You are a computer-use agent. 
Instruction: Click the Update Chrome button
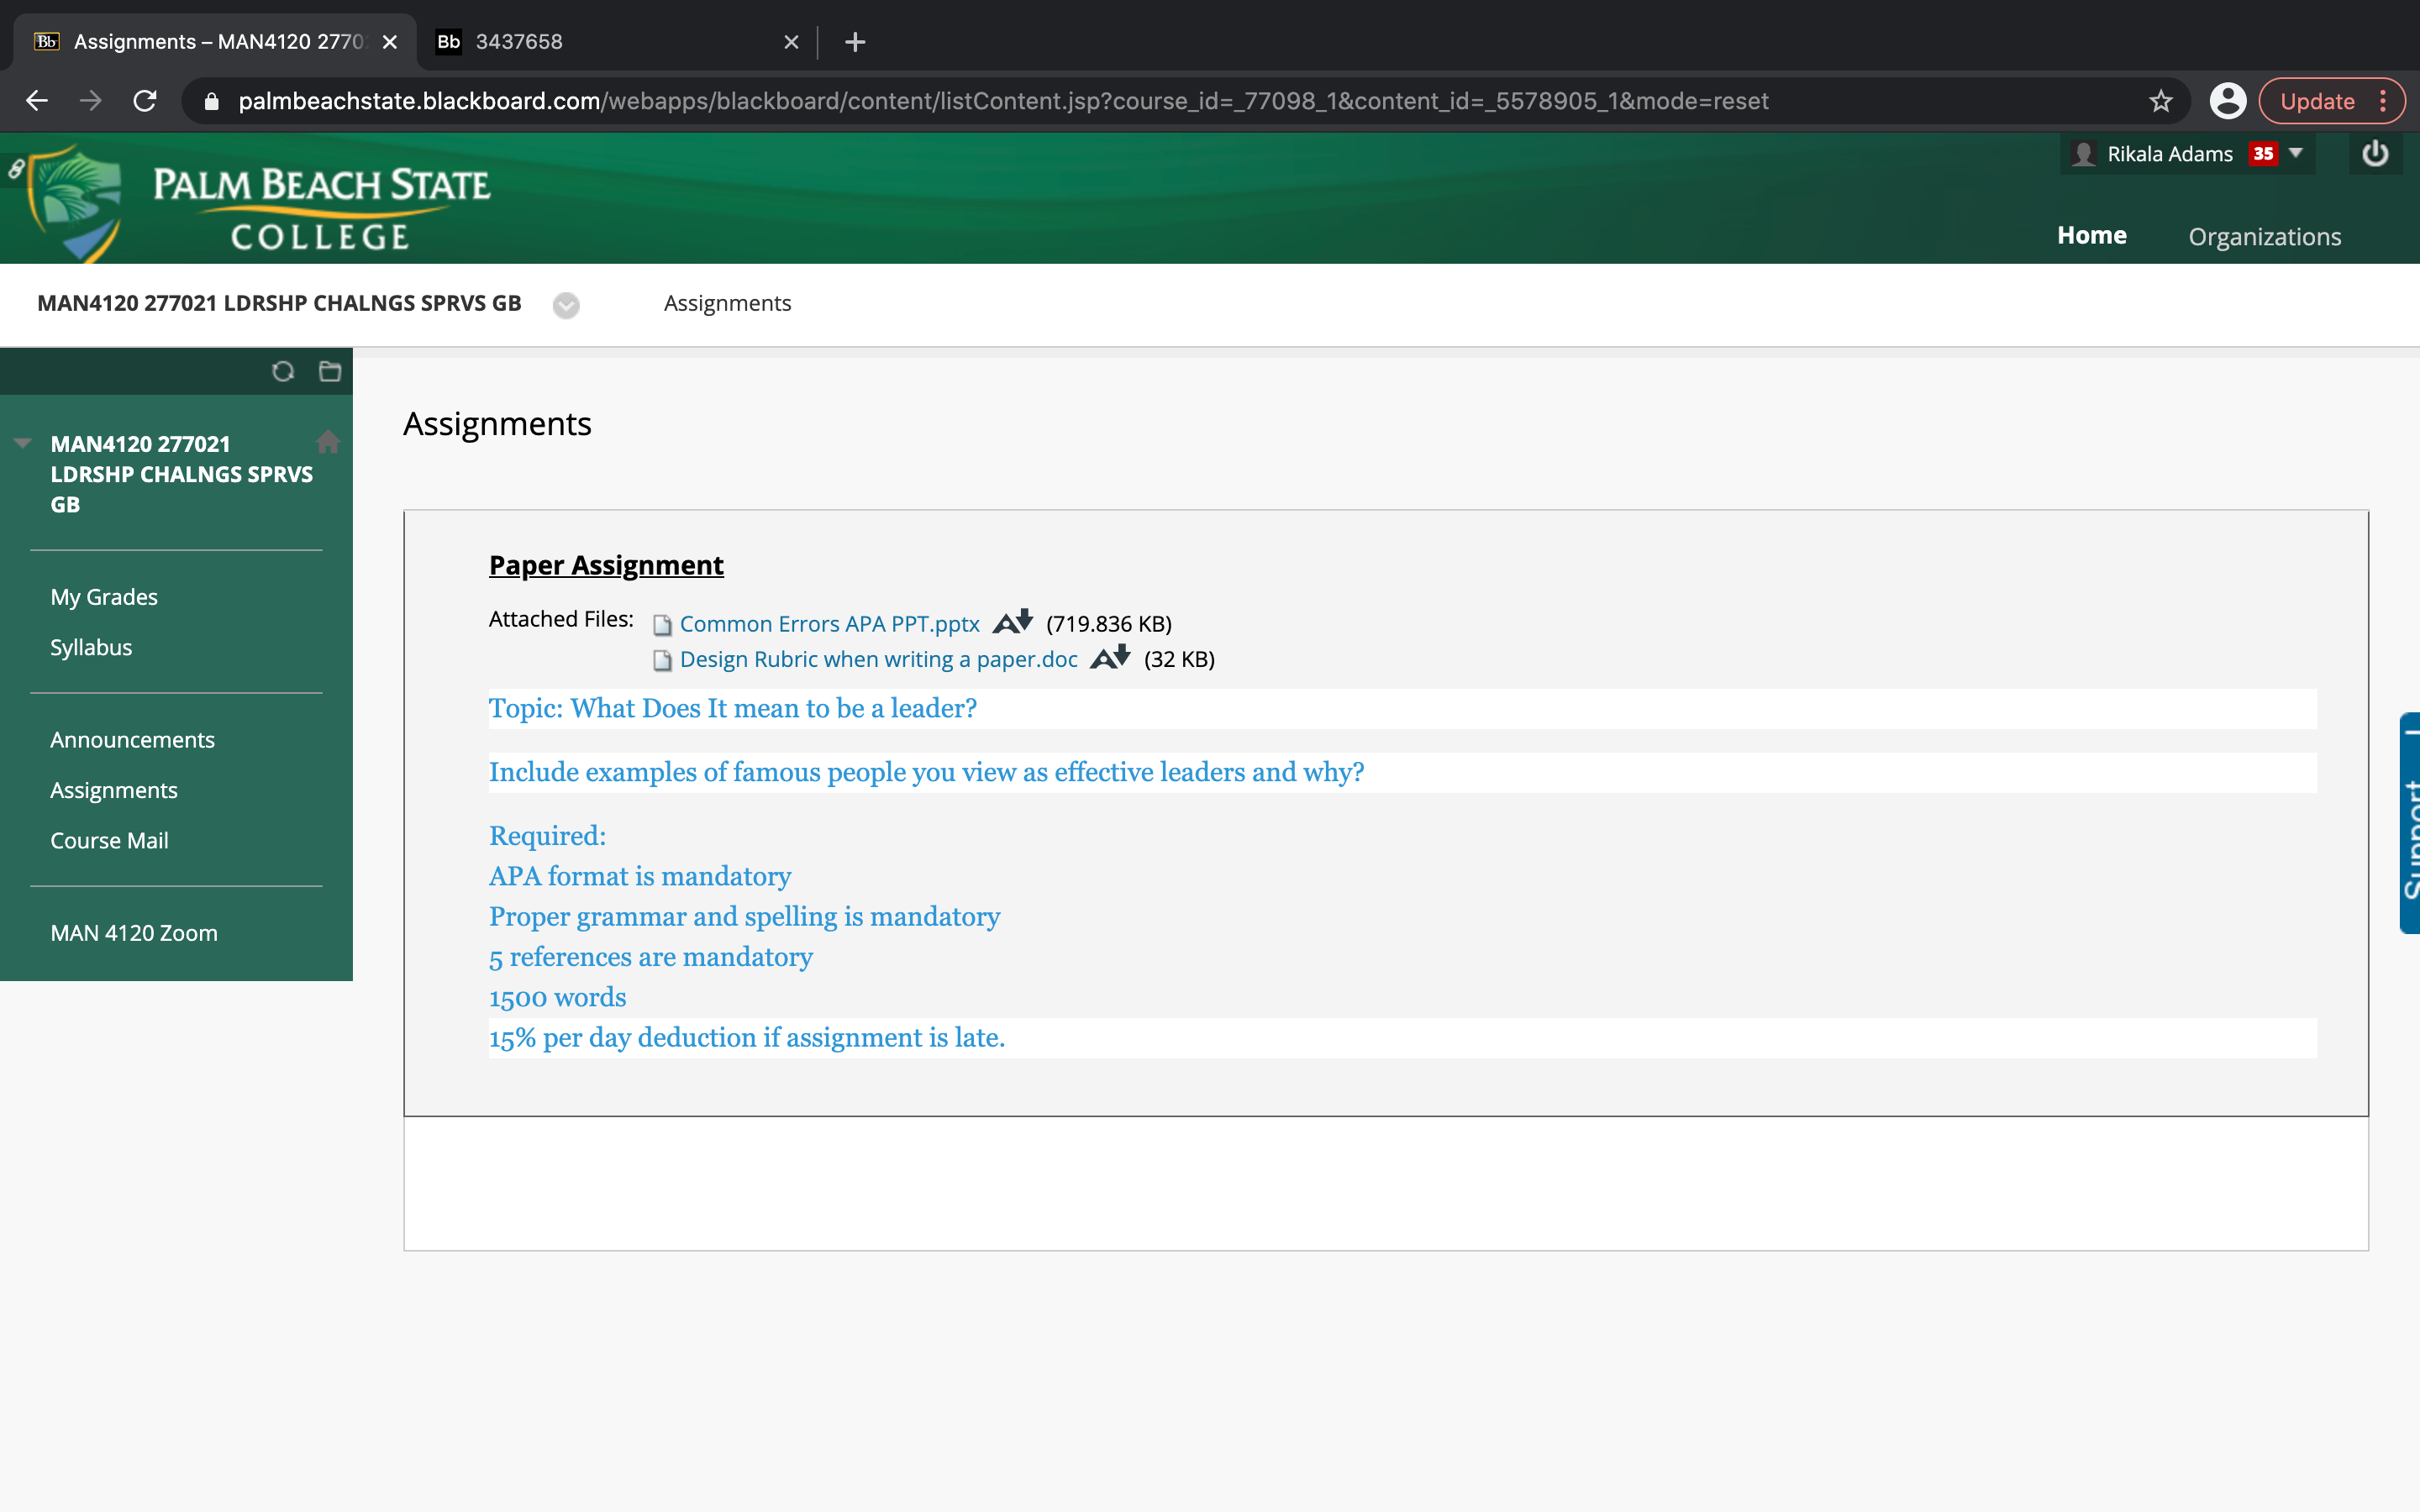point(2317,101)
